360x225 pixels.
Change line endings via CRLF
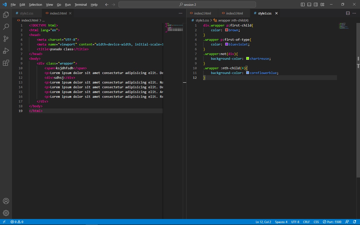306,222
